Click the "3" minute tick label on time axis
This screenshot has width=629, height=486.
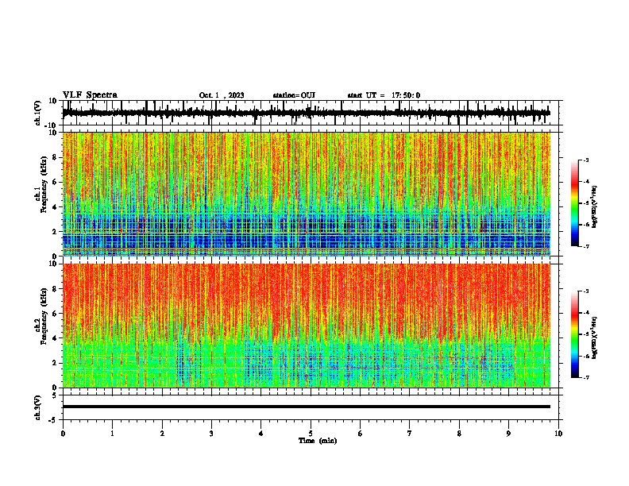pyautogui.click(x=211, y=434)
